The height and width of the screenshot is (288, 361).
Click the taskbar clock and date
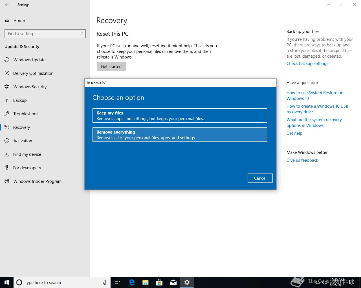337,282
